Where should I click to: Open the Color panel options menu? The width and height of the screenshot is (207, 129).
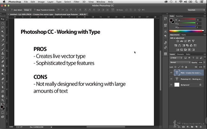point(204,16)
